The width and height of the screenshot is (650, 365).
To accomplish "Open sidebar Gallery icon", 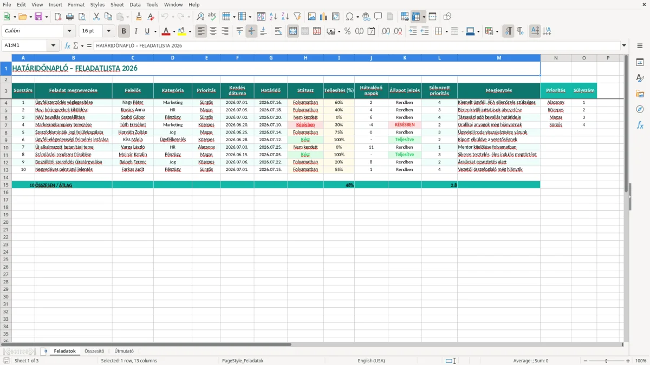I will tap(640, 94).
